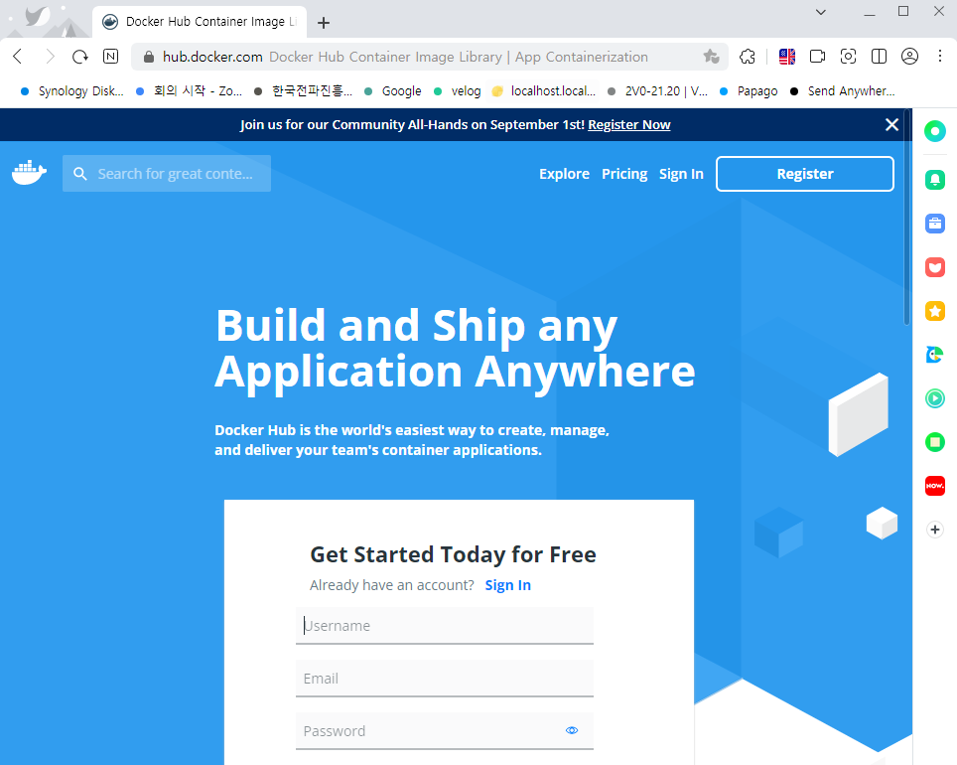This screenshot has width=957, height=765.
Task: Open the blue parrot Papago sidebar icon
Action: [934, 355]
